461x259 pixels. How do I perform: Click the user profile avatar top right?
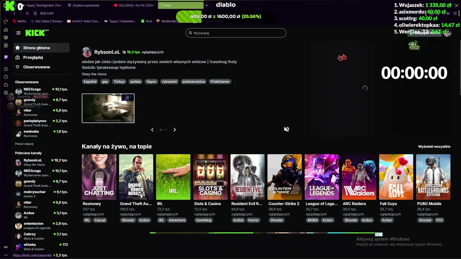(447, 33)
